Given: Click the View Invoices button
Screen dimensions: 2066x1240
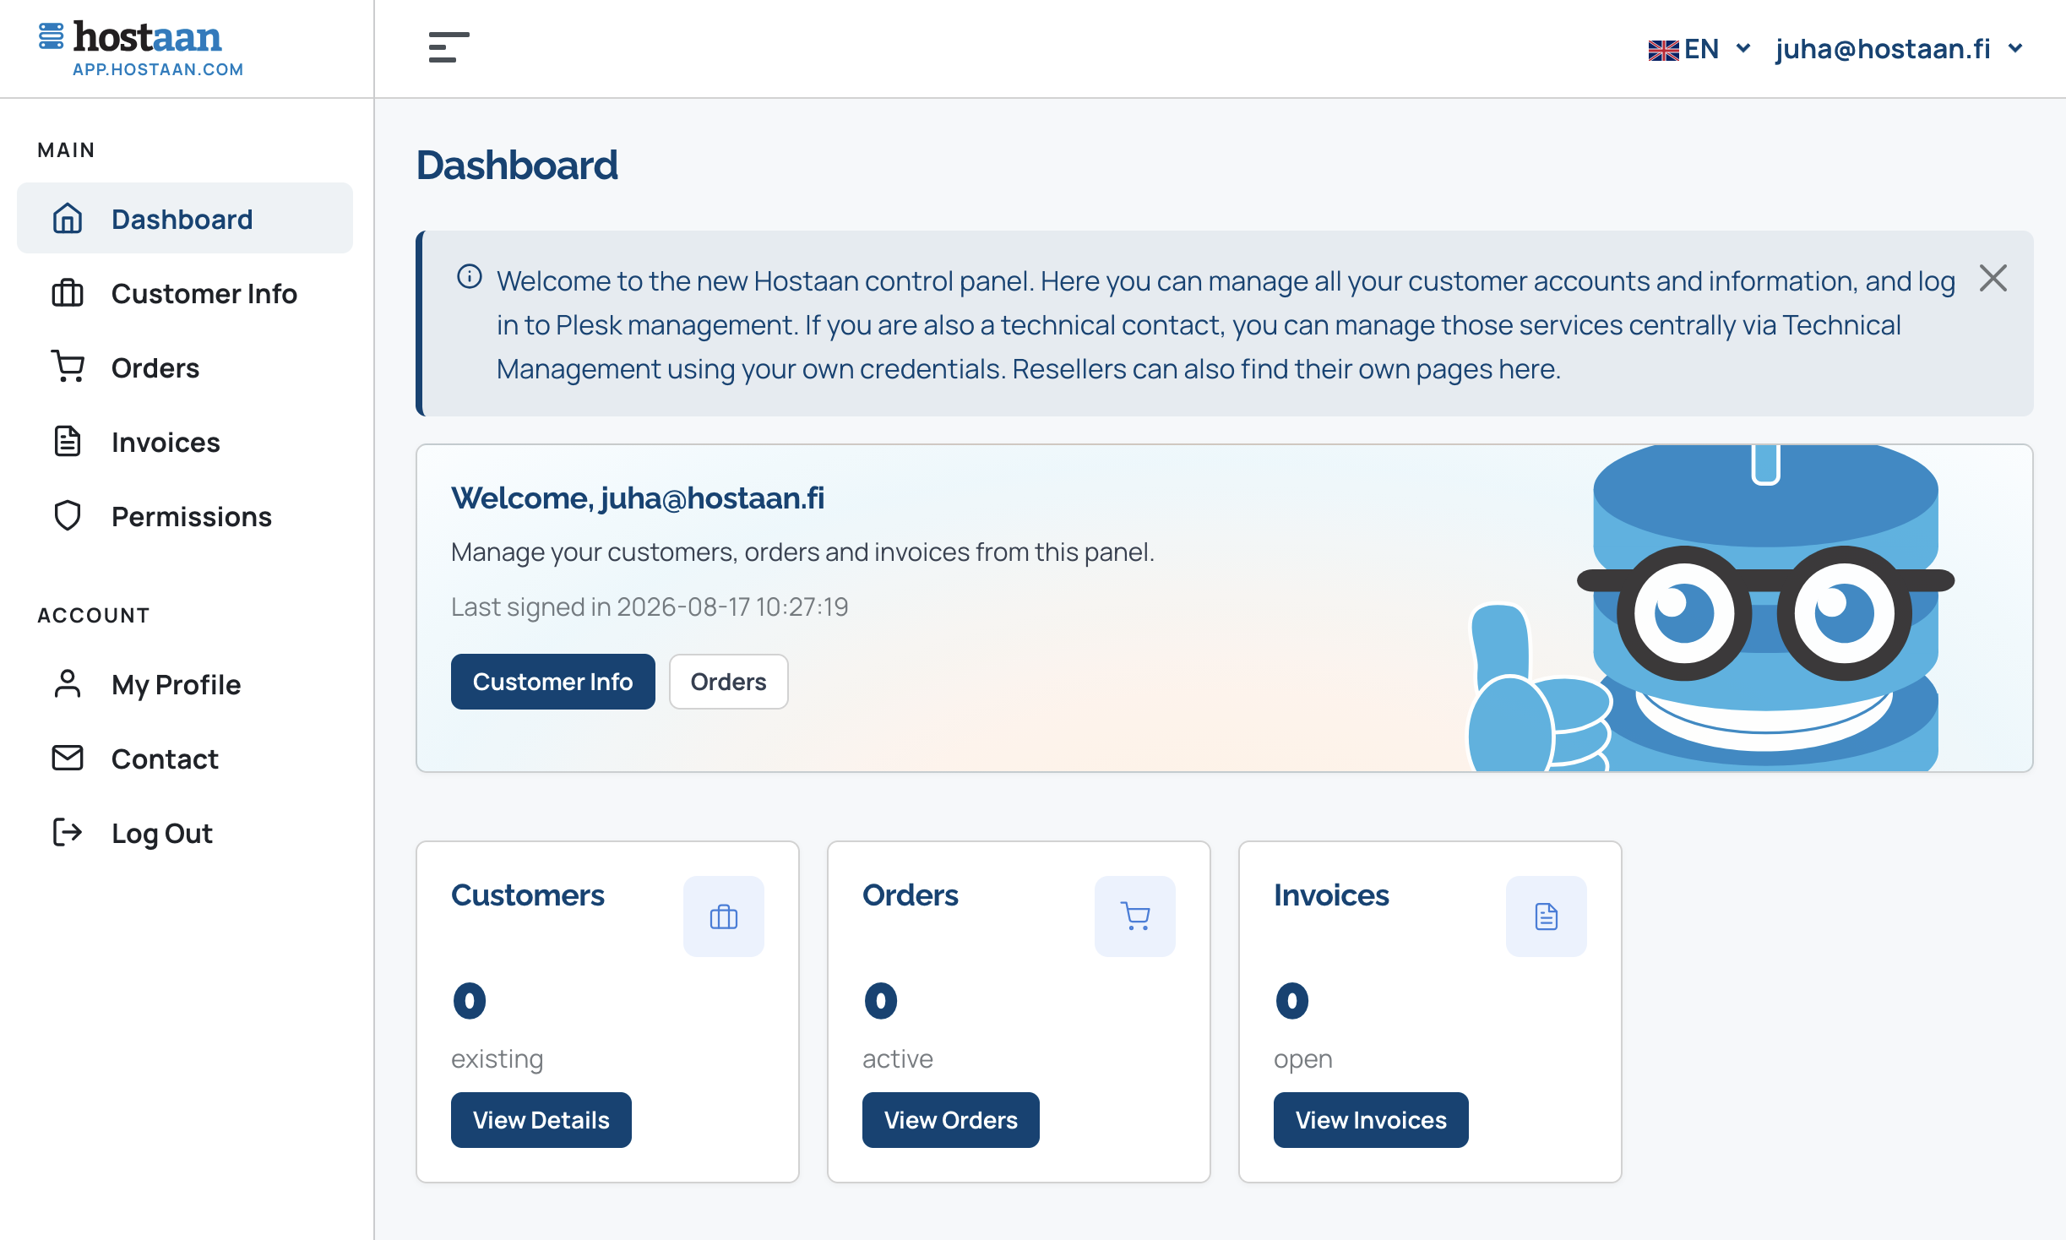Looking at the screenshot, I should (1371, 1120).
